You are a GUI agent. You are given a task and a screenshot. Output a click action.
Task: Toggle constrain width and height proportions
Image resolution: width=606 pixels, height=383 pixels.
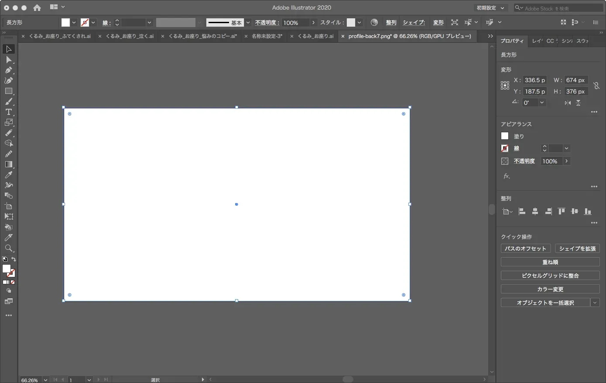pyautogui.click(x=596, y=86)
